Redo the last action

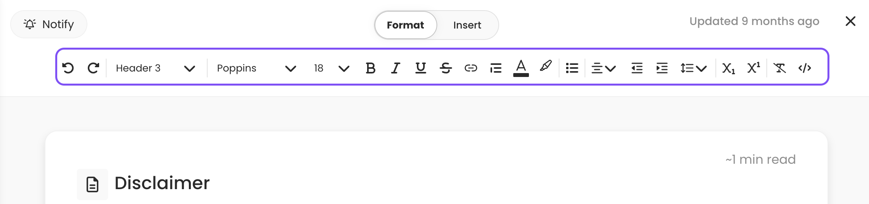[x=93, y=68]
